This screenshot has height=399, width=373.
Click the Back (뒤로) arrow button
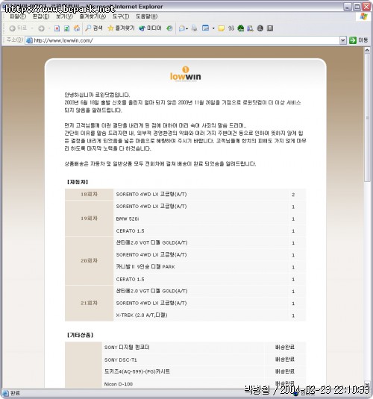tap(18, 28)
